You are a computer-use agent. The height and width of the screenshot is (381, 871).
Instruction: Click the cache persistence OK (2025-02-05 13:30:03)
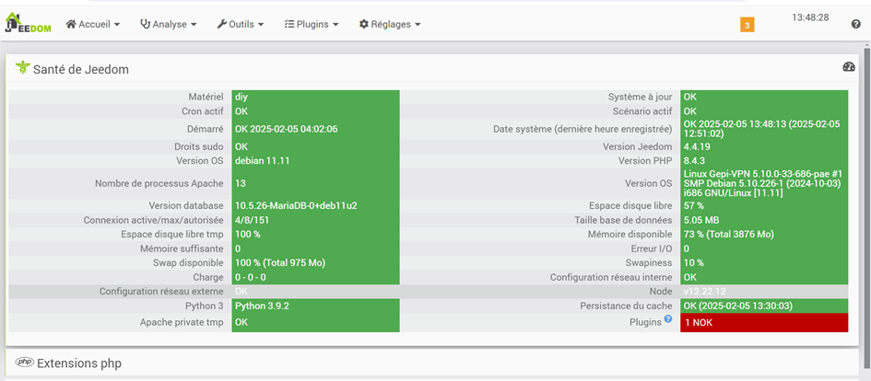coord(737,306)
